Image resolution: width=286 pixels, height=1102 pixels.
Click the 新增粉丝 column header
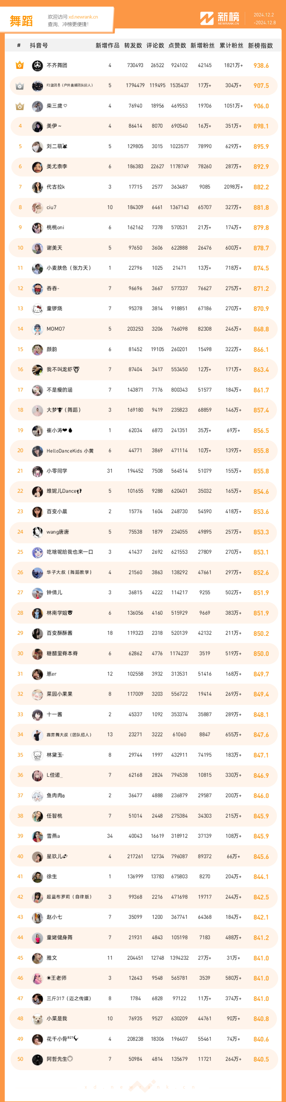click(x=203, y=45)
